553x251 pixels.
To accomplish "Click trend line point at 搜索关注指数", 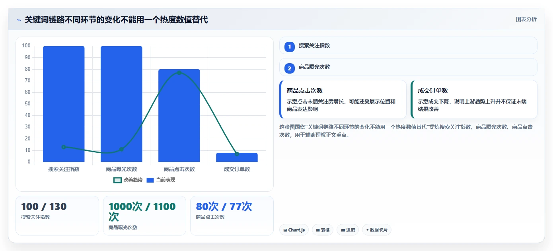I will click(64, 147).
